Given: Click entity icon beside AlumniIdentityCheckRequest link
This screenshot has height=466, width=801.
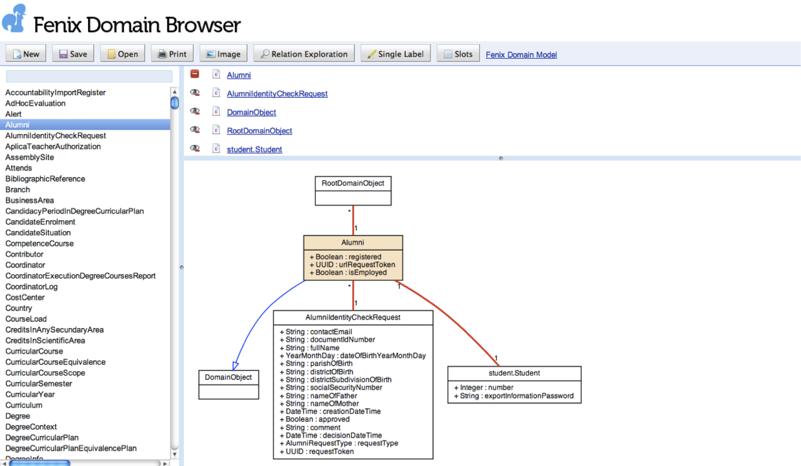Looking at the screenshot, I should point(216,92).
